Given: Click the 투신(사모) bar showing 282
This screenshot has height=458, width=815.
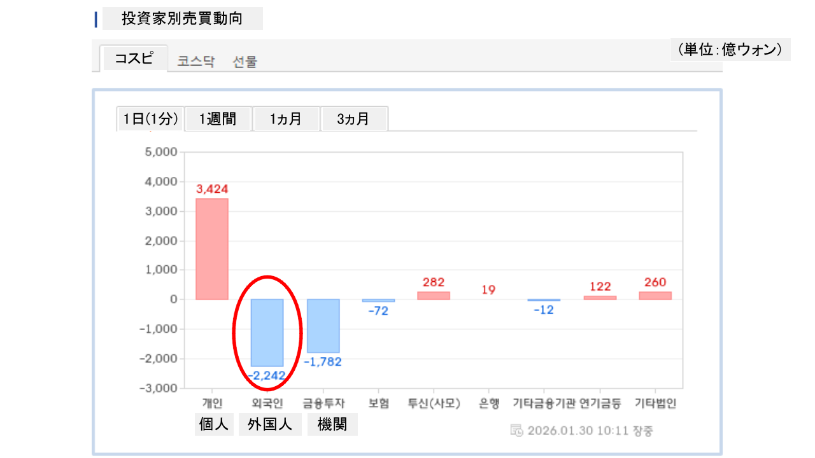Looking at the screenshot, I should tap(434, 295).
